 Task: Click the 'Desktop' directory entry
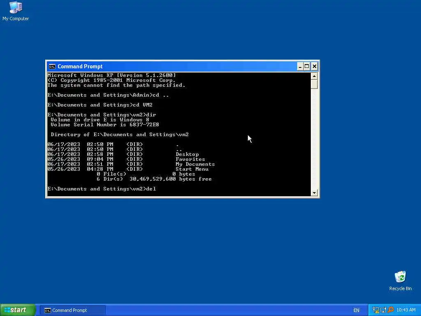[187, 154]
